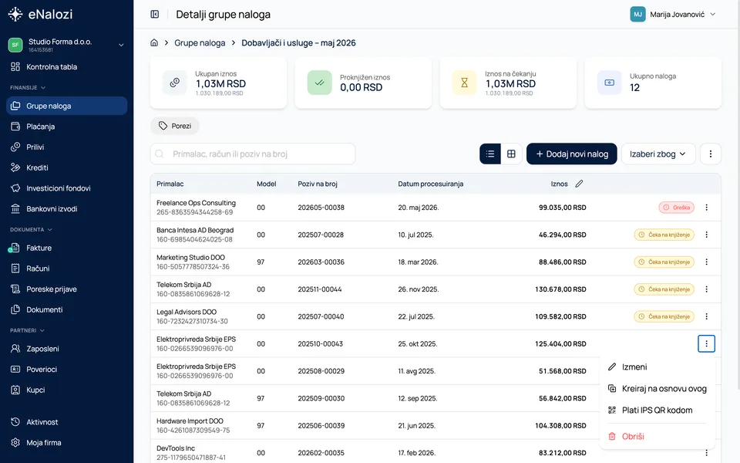Open the Izaberi zbog dropdown
The image size is (740, 463).
pos(658,154)
